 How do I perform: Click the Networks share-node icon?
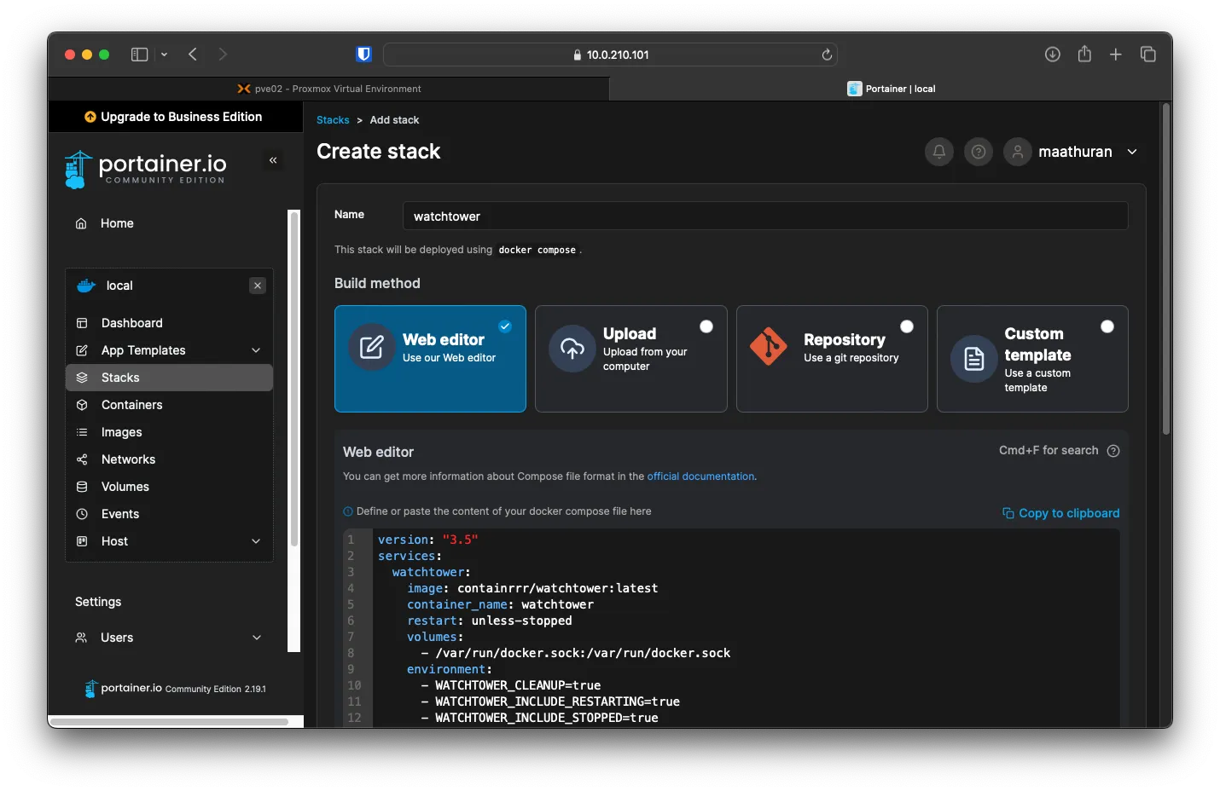coord(82,459)
